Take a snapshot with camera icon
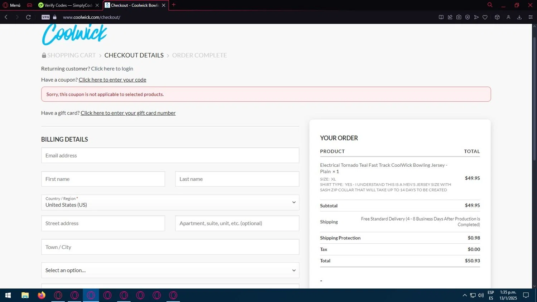Viewport: 537px width, 302px height. [x=459, y=17]
